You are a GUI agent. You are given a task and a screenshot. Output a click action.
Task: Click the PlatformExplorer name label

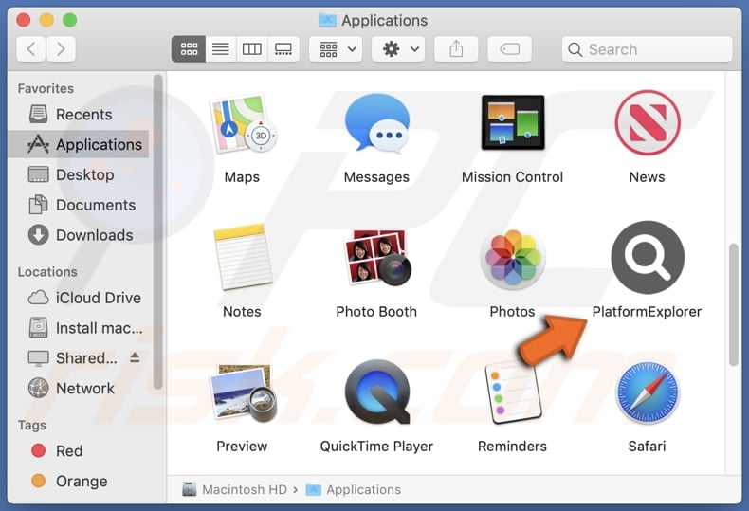647,312
